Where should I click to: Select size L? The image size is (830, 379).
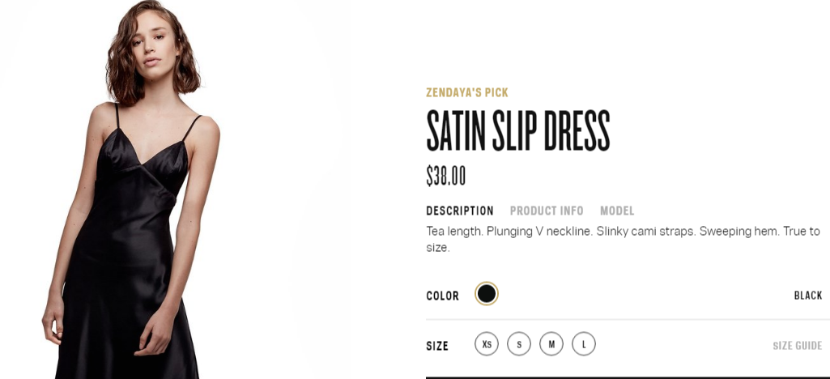pyautogui.click(x=584, y=344)
